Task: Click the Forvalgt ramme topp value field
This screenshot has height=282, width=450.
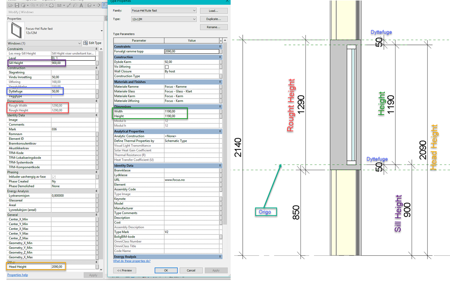Action: (x=191, y=51)
